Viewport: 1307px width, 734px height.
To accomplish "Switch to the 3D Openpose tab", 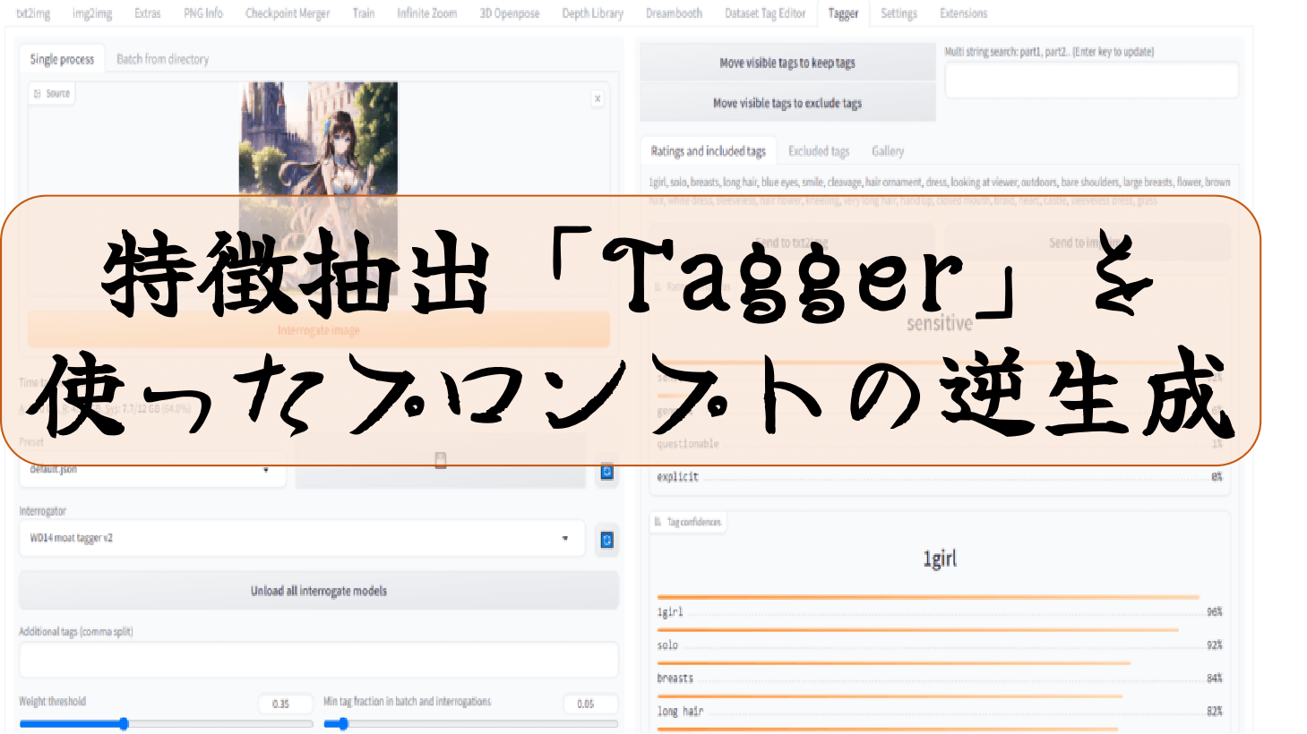I will point(510,13).
